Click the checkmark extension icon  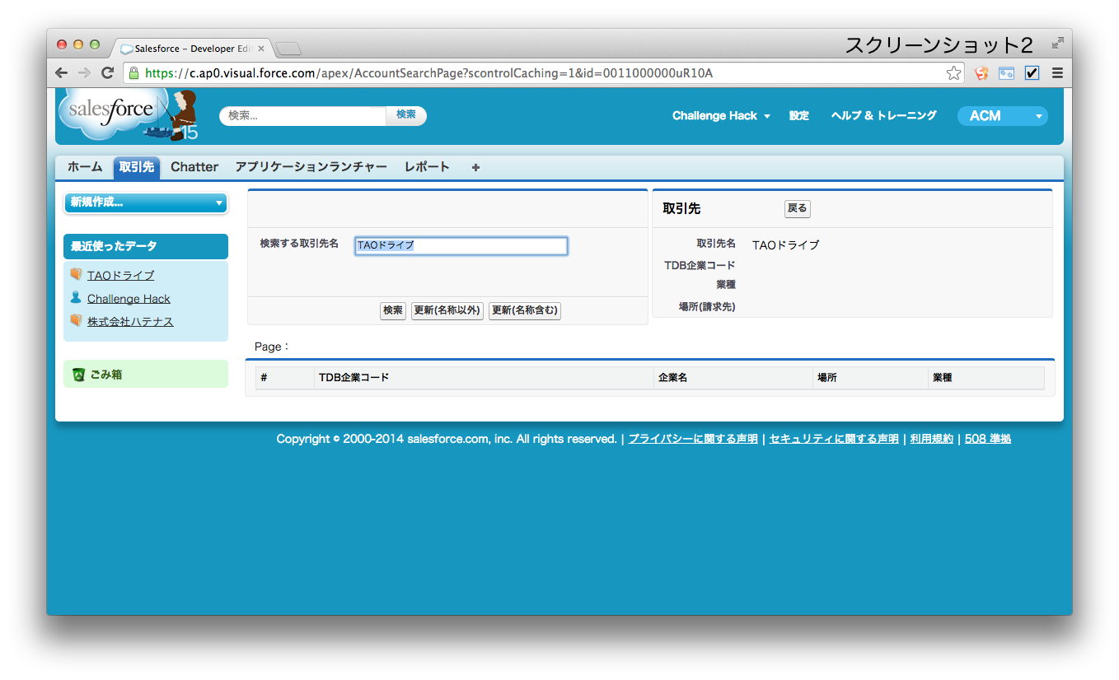click(1032, 73)
